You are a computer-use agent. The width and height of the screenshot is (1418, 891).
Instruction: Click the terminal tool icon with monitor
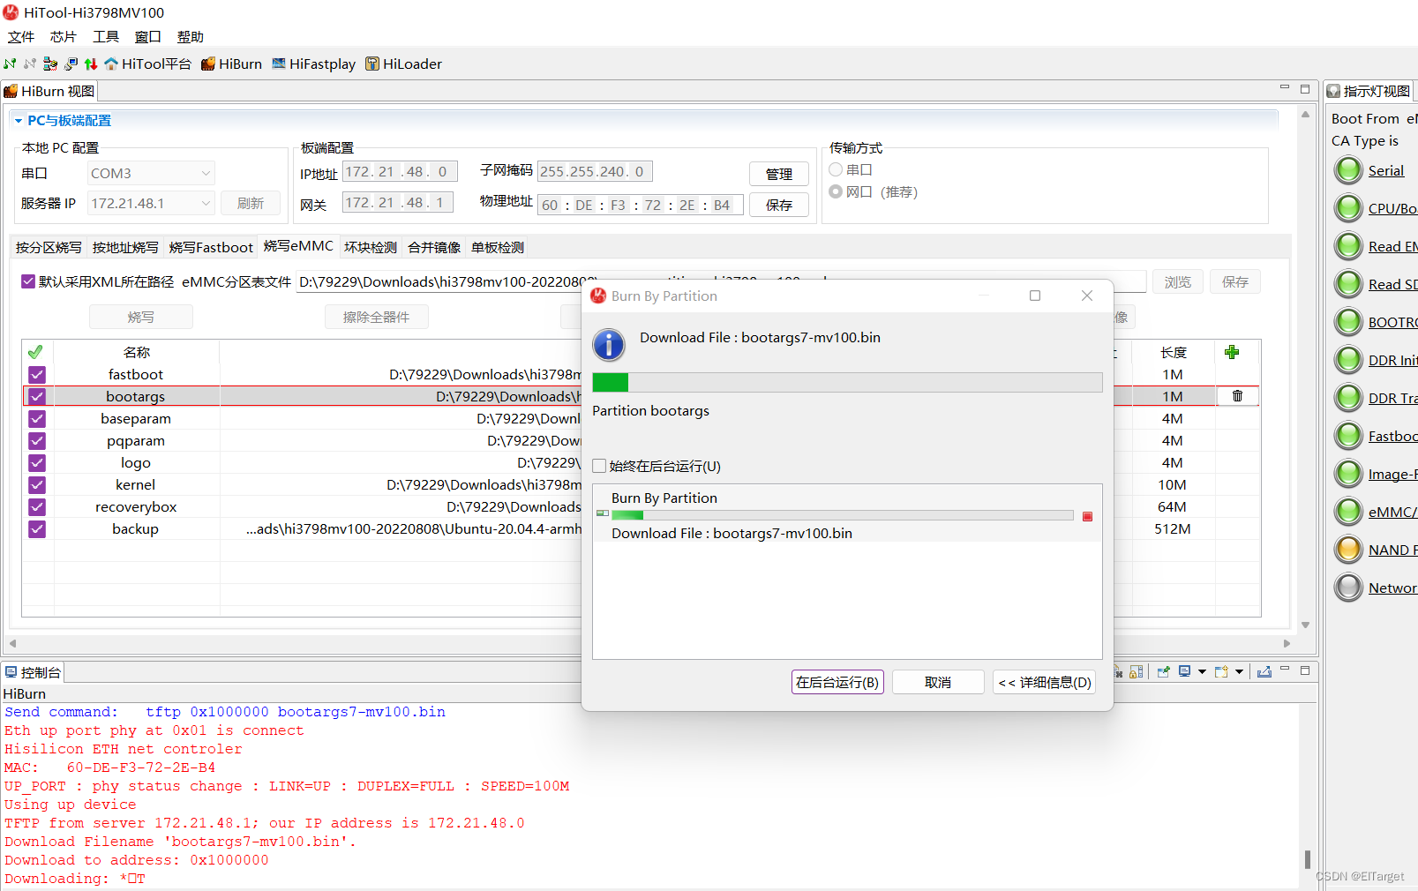pos(71,64)
